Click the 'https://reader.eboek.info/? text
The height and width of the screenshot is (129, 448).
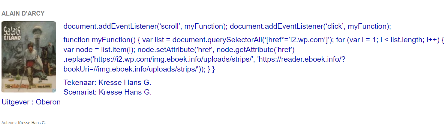[x=302, y=60]
